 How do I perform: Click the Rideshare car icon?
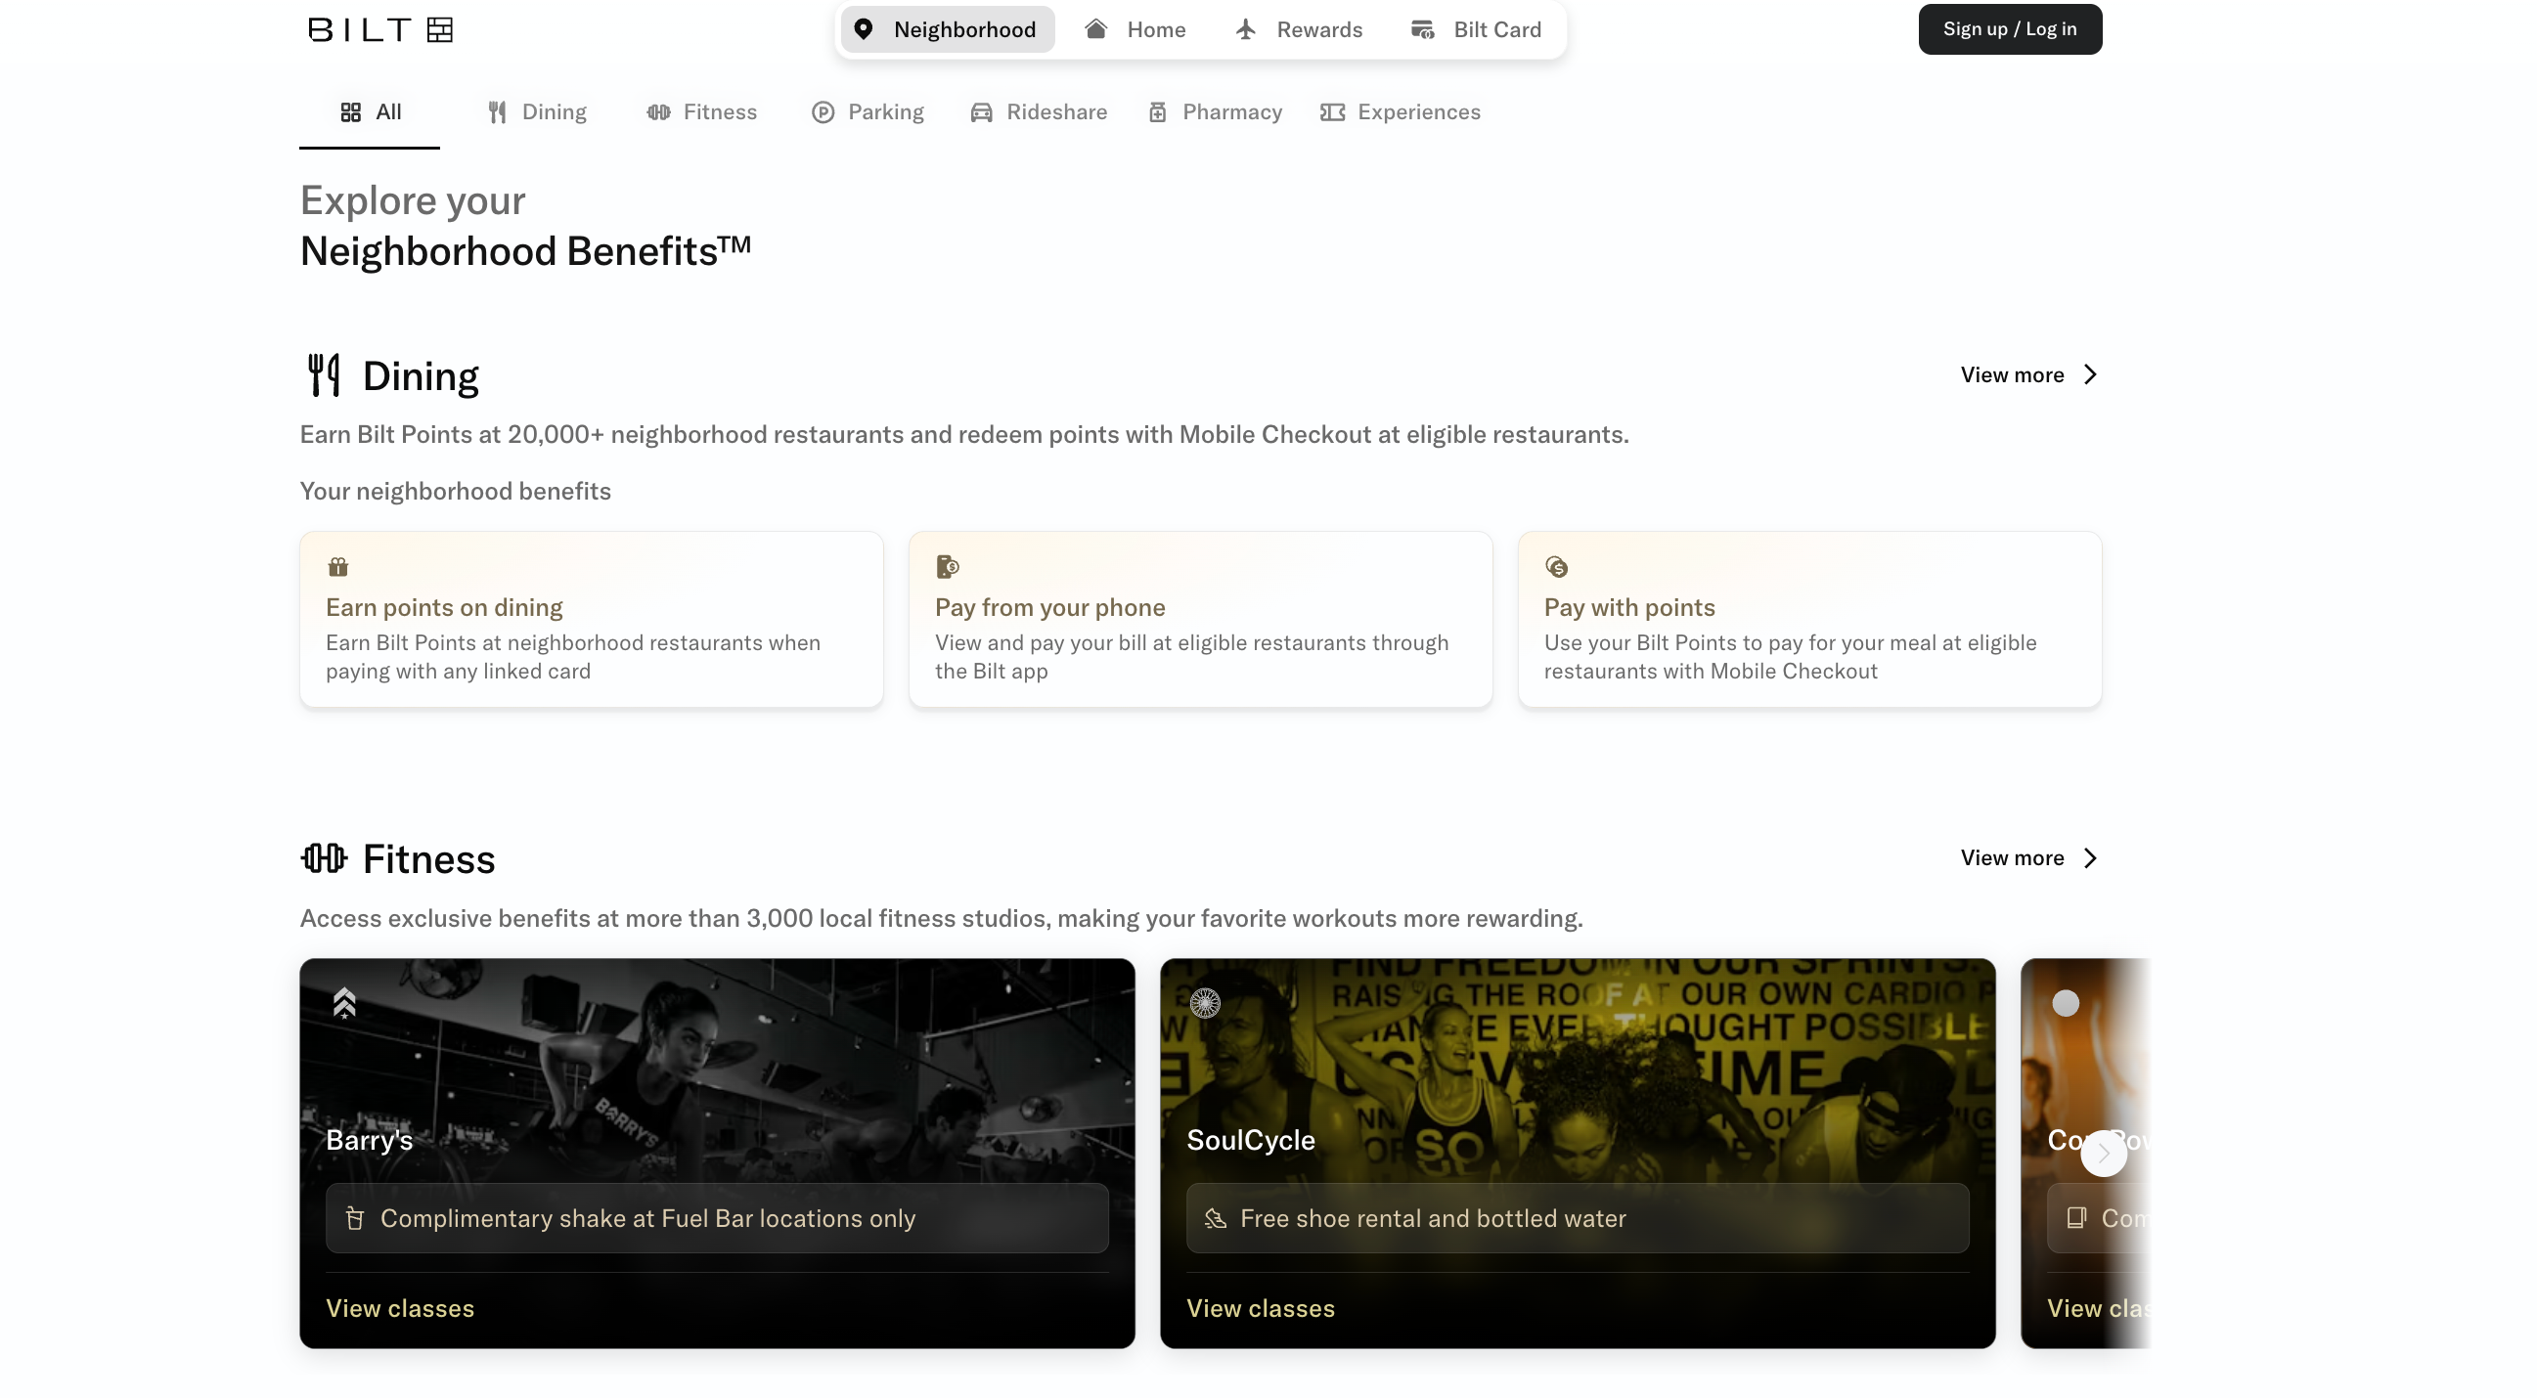coord(982,112)
